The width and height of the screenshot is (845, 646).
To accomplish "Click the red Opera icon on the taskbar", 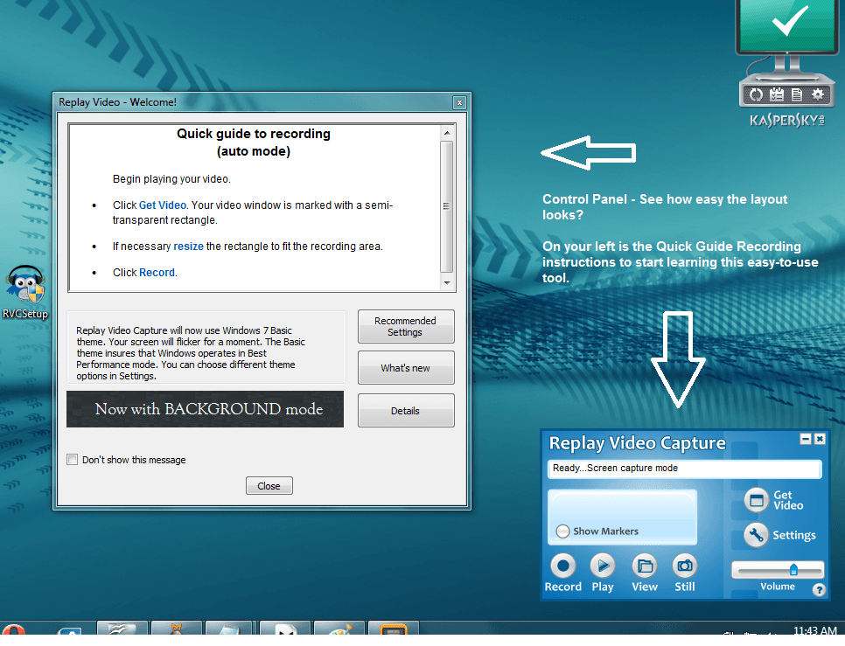I will point(13,630).
